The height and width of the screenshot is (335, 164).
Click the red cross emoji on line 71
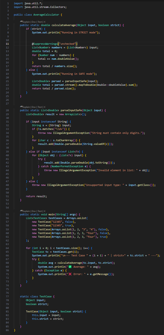(70, 274)
